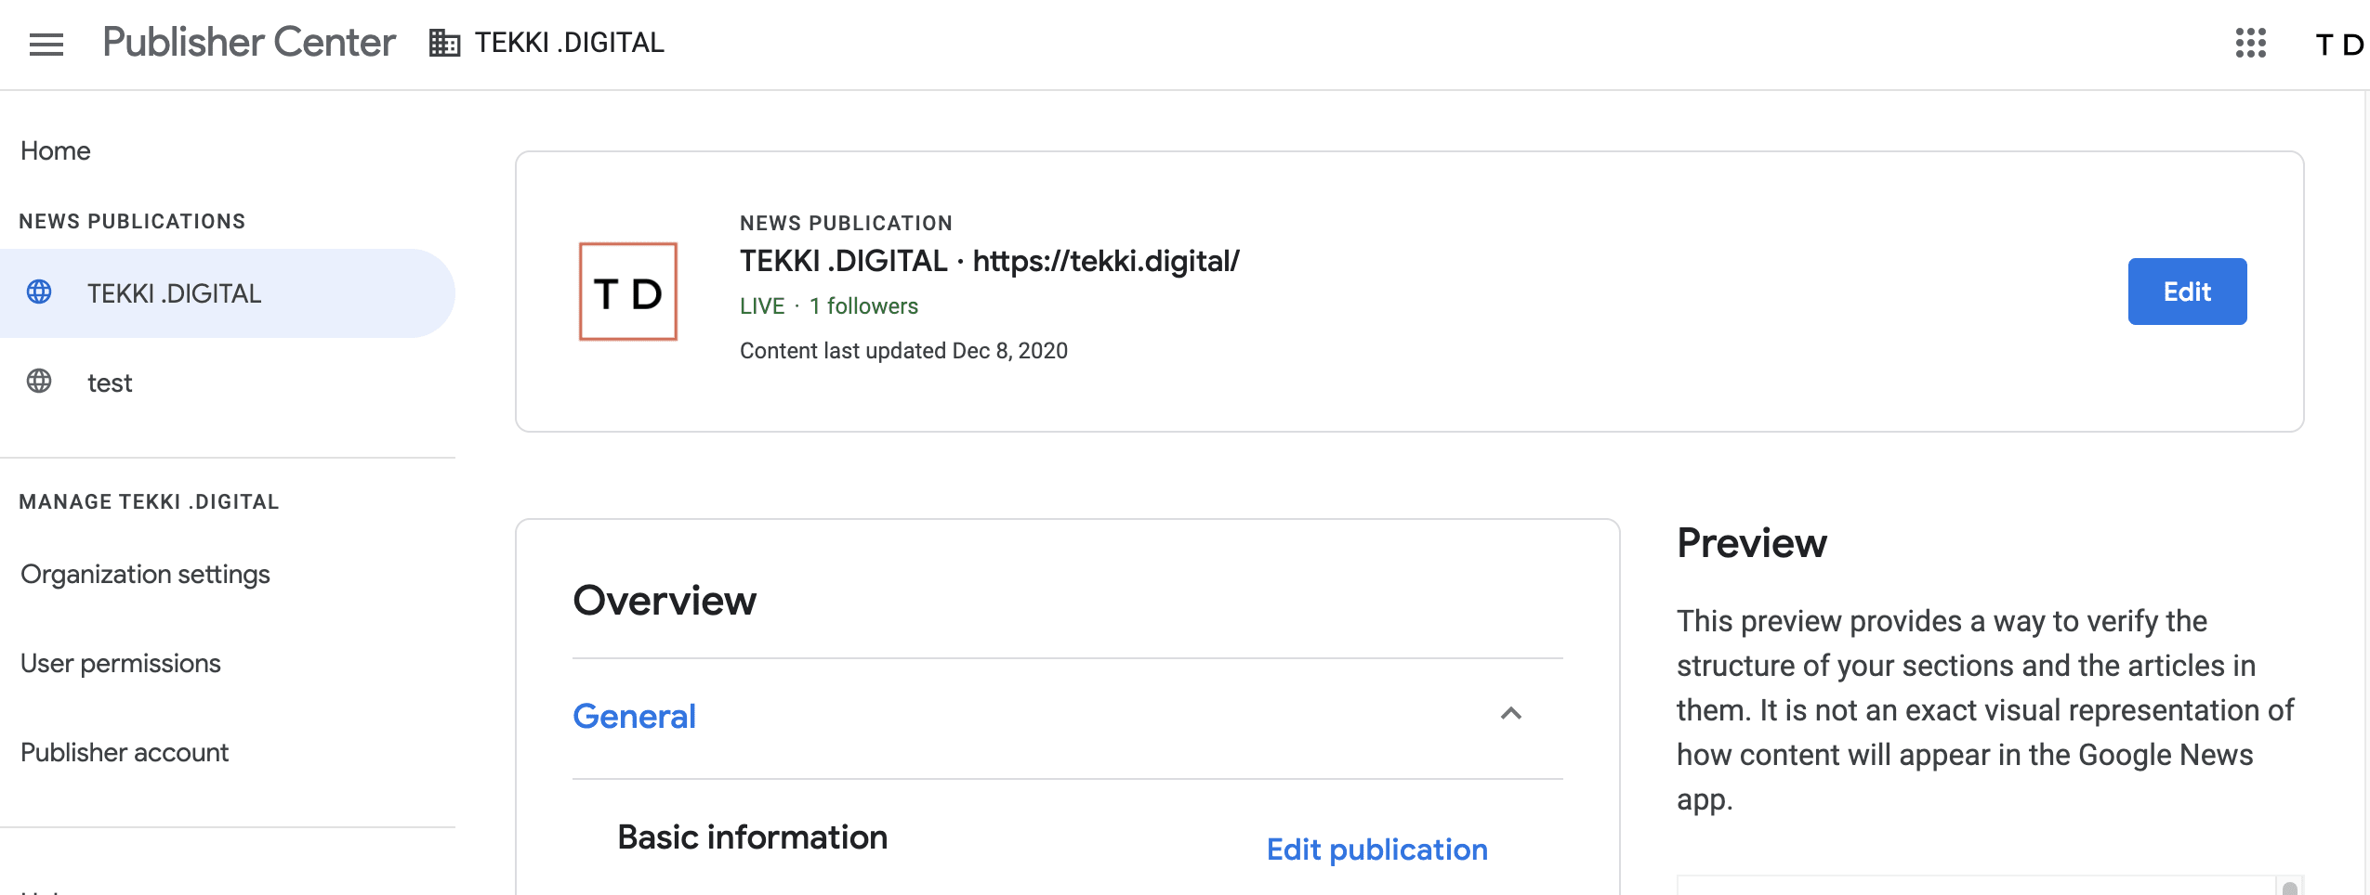The height and width of the screenshot is (895, 2370).
Task: Open Organization settings
Action: 145,575
